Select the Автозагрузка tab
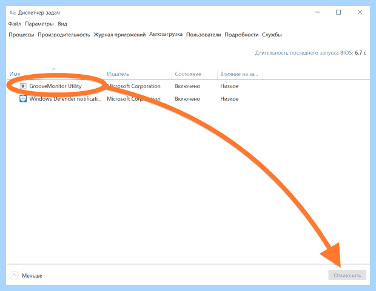 click(x=166, y=34)
